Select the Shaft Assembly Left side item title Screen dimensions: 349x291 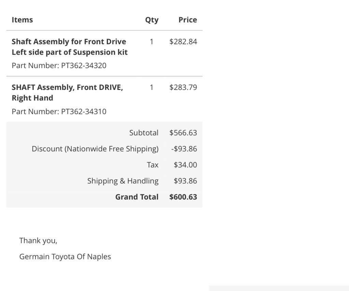[70, 47]
